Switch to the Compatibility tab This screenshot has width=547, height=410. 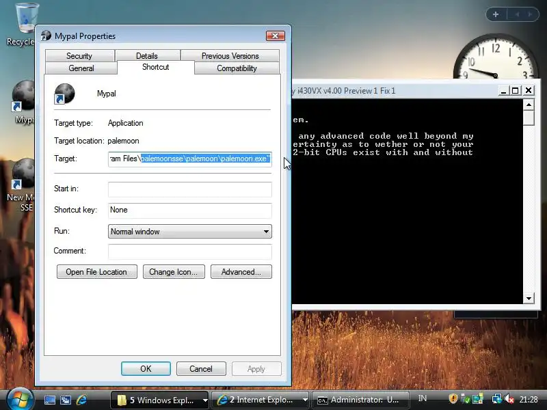tap(237, 68)
